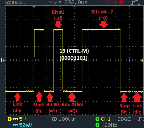Click the DC coupling symbol for channel 1
Screen dimensions: 144x128
coord(15,119)
